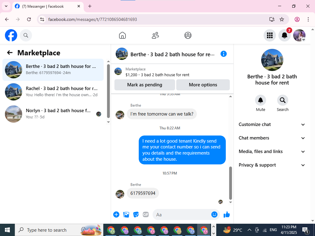This screenshot has width=315, height=236.
Task: Open a new browser tab
Action: coord(90,6)
